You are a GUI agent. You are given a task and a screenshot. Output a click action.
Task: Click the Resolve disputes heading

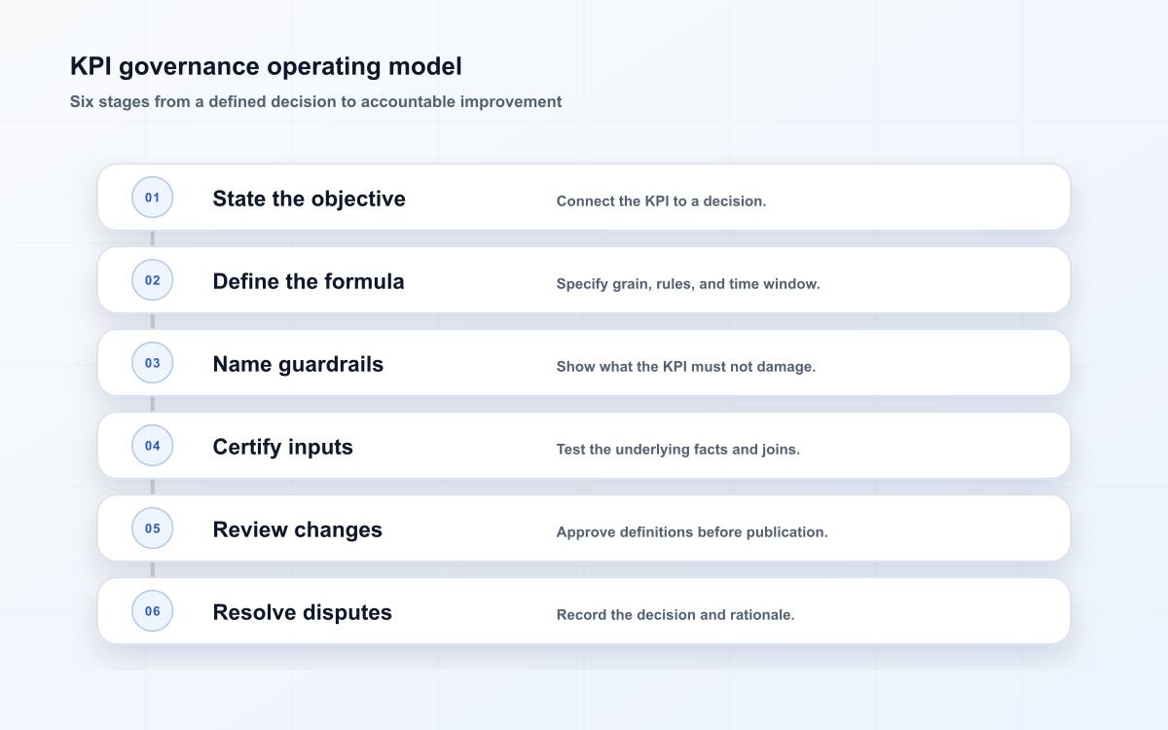pyautogui.click(x=302, y=612)
